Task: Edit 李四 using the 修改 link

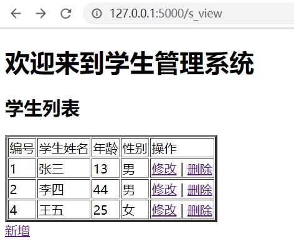Action: click(164, 190)
